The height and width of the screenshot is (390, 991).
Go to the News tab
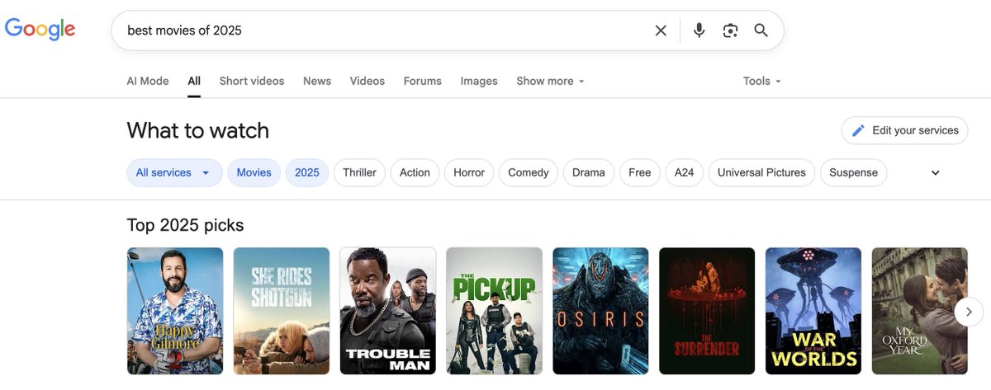click(317, 81)
